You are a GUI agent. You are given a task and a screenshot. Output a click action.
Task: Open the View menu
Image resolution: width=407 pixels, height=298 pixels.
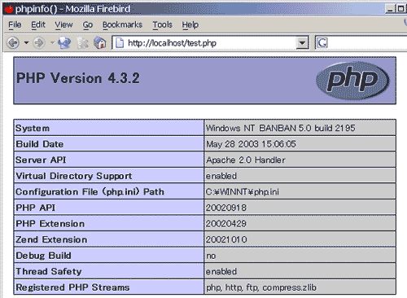point(63,24)
